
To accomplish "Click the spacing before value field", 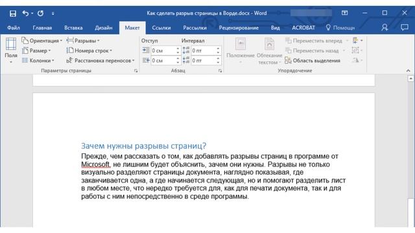I will [x=203, y=50].
